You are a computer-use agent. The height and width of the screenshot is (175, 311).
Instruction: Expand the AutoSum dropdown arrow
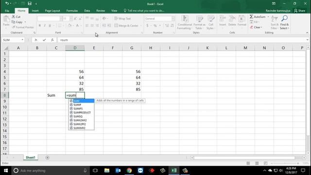coord(268,17)
